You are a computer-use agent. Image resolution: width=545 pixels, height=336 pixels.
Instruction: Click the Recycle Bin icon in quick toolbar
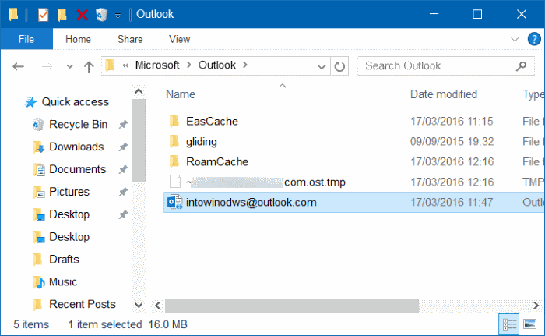[x=101, y=15]
